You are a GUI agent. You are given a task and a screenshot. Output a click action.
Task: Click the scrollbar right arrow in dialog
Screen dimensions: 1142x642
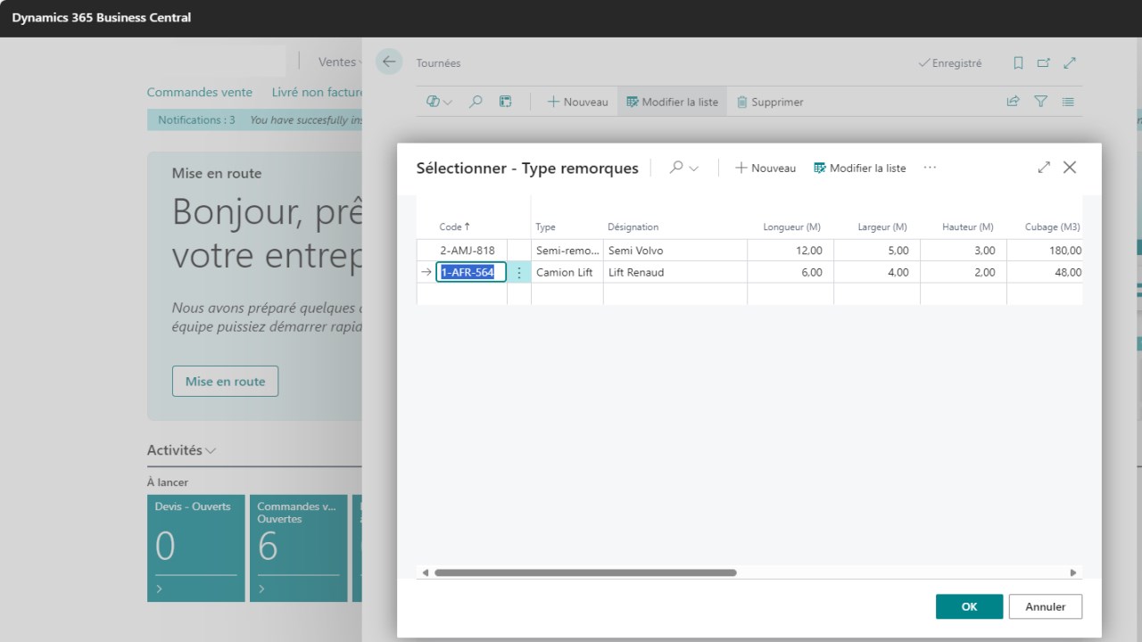[1073, 572]
